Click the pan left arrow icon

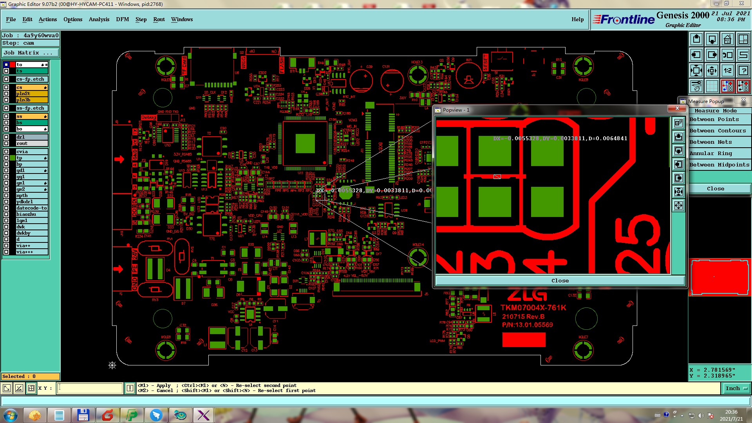(x=696, y=55)
